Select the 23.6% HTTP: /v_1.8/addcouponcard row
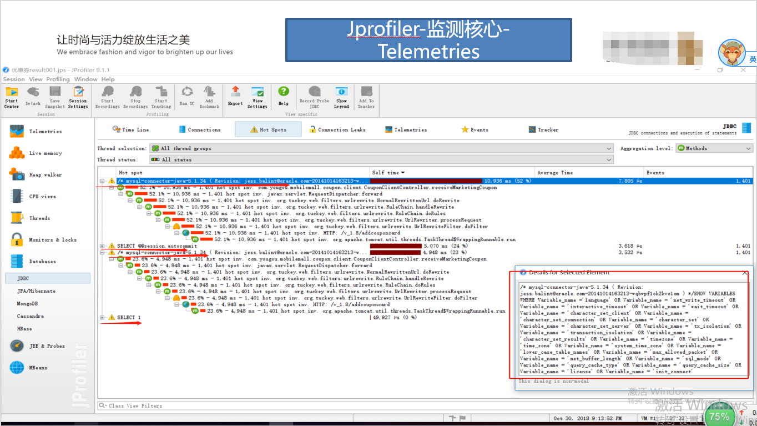This screenshot has width=757, height=426. (286, 304)
